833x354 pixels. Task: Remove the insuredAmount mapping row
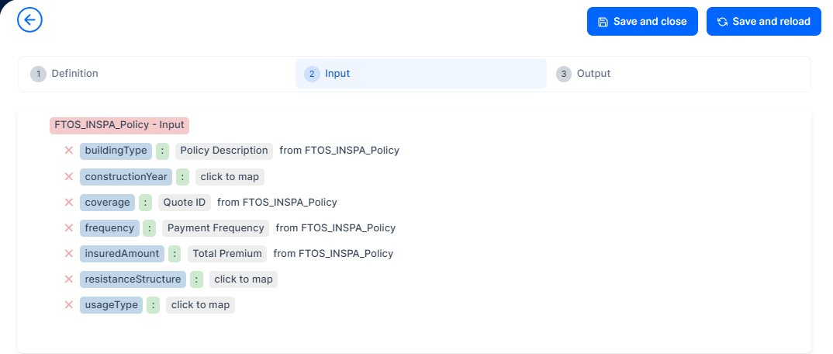click(x=69, y=254)
